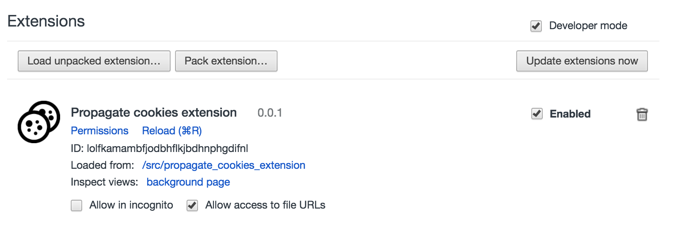Inspect the background page view
678x228 pixels.
(188, 182)
